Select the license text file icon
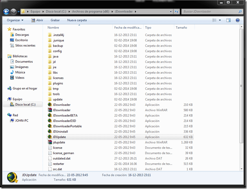This screenshot has width=247, height=189. [50, 148]
